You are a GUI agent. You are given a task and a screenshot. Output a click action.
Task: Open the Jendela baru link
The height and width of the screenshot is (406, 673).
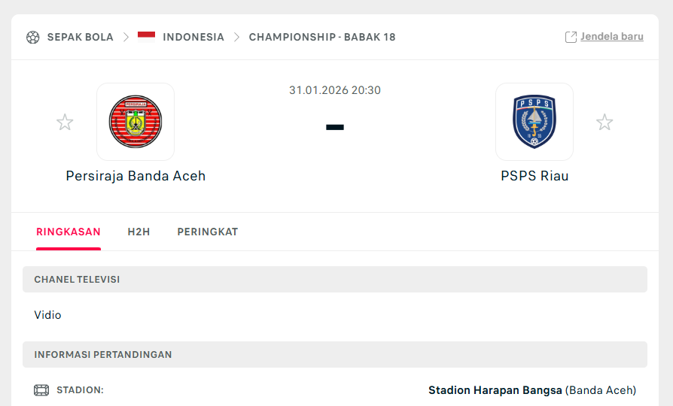611,36
